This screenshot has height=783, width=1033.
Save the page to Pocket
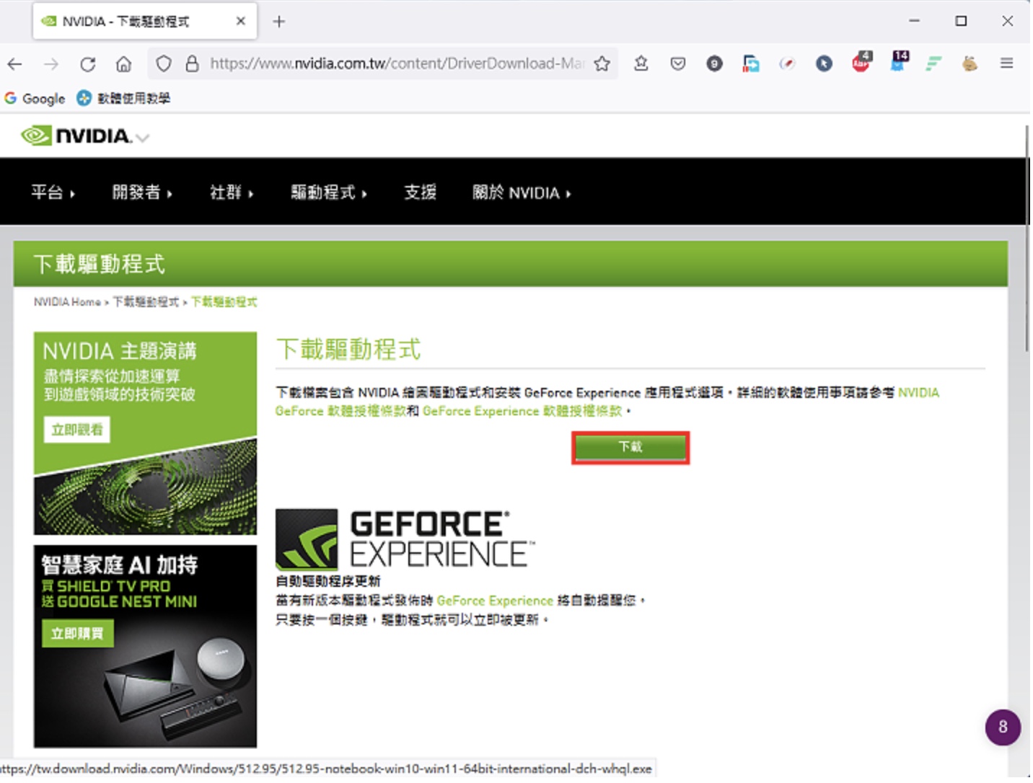point(678,63)
